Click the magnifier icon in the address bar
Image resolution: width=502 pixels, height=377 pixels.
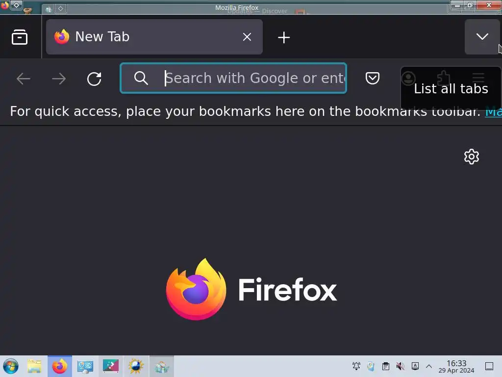141,78
